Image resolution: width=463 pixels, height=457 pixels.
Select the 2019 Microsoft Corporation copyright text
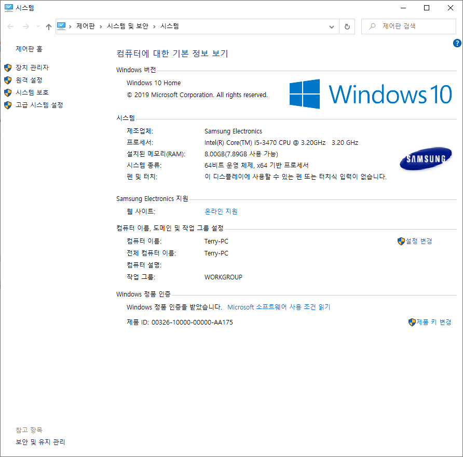pos(197,95)
